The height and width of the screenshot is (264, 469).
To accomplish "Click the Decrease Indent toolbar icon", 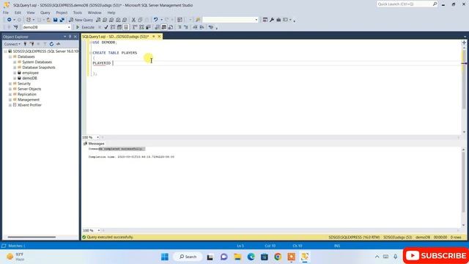I will (x=195, y=27).
